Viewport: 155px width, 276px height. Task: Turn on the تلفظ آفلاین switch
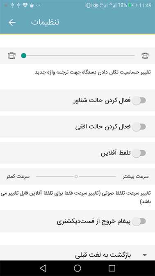(x=139, y=153)
